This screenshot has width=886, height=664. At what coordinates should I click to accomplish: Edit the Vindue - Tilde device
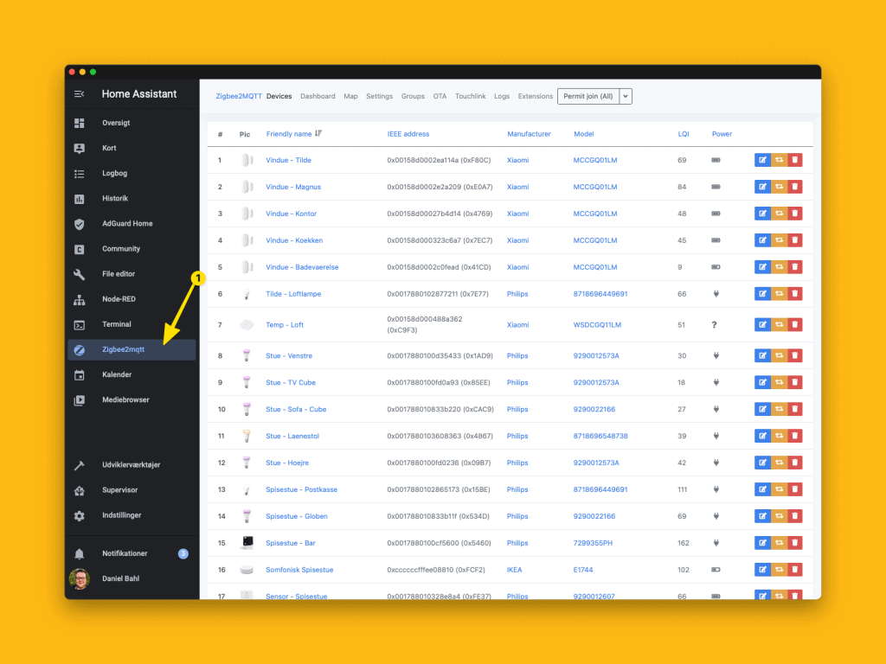click(762, 160)
